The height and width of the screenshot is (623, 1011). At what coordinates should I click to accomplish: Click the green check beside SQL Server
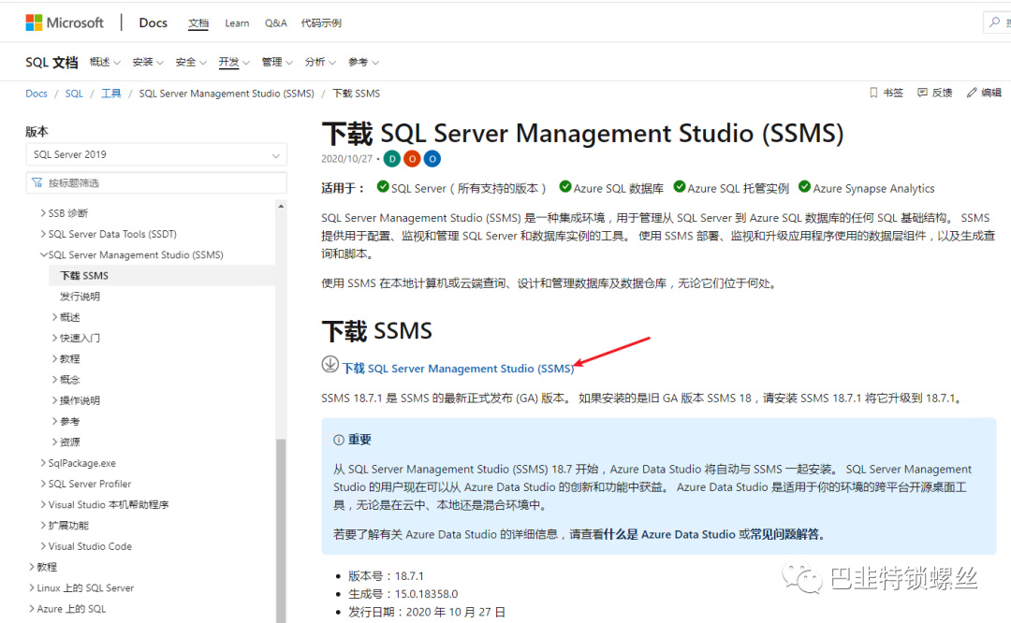383,187
